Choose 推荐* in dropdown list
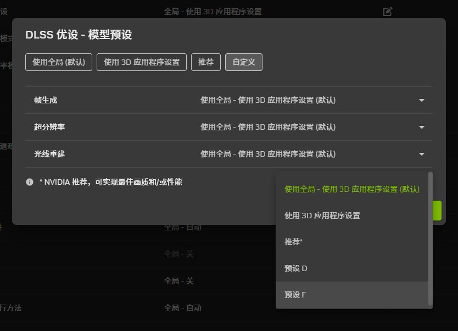The height and width of the screenshot is (331, 458). (352, 242)
